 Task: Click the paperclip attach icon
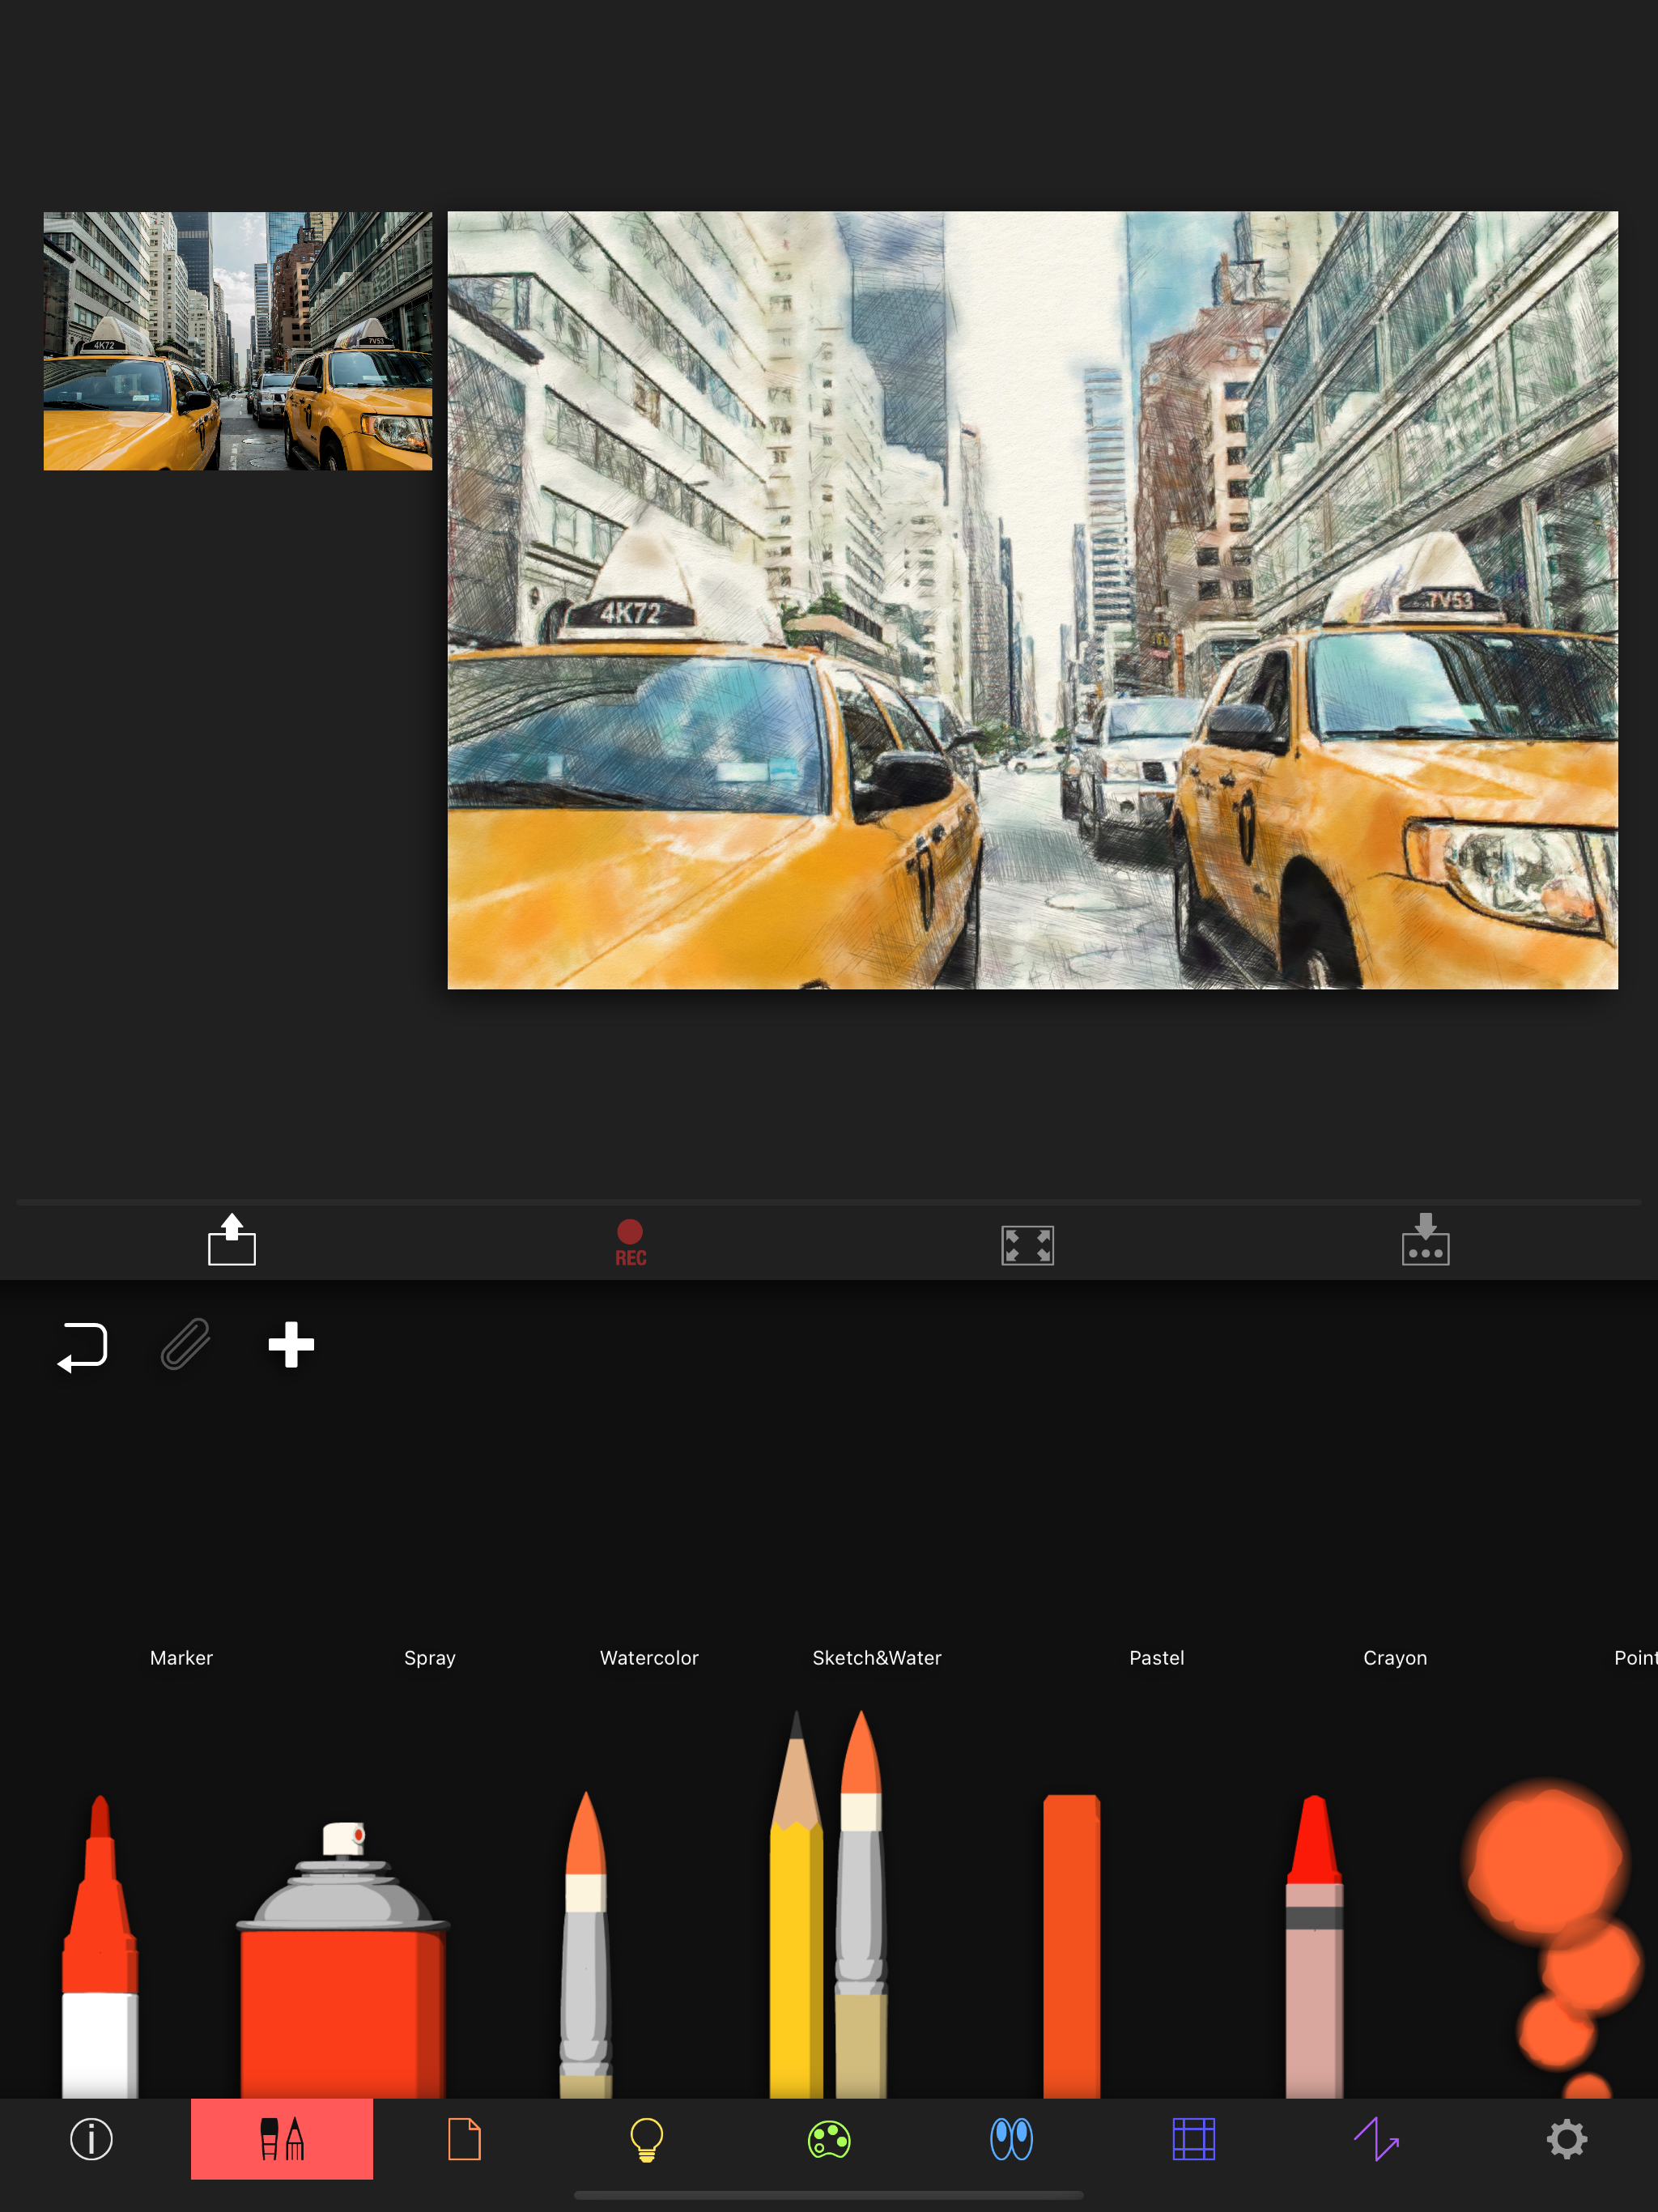coord(186,1344)
